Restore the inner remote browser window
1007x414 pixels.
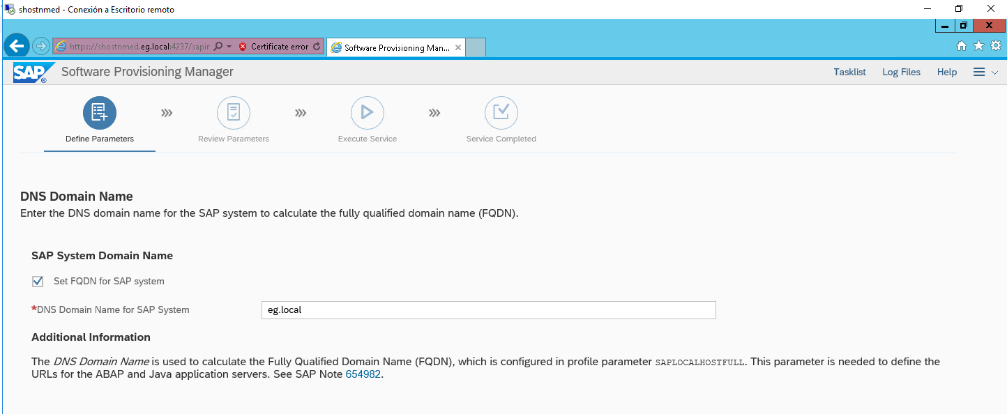click(x=963, y=26)
